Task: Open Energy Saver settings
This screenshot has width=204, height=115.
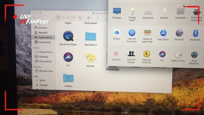Action: (x=132, y=14)
